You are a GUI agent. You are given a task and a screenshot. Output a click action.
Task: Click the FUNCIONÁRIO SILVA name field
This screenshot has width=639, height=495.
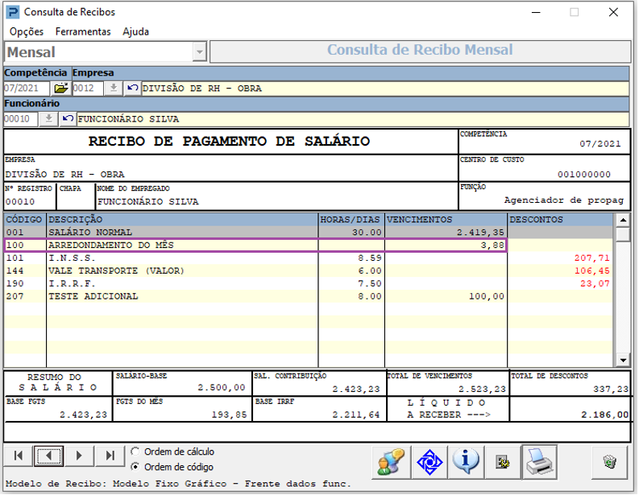[x=353, y=119]
